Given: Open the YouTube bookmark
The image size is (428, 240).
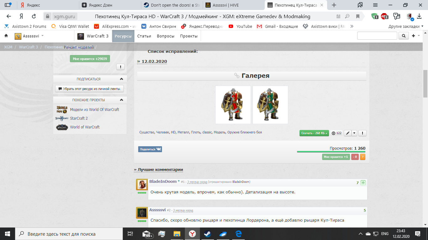Looking at the screenshot, I should coord(240,27).
